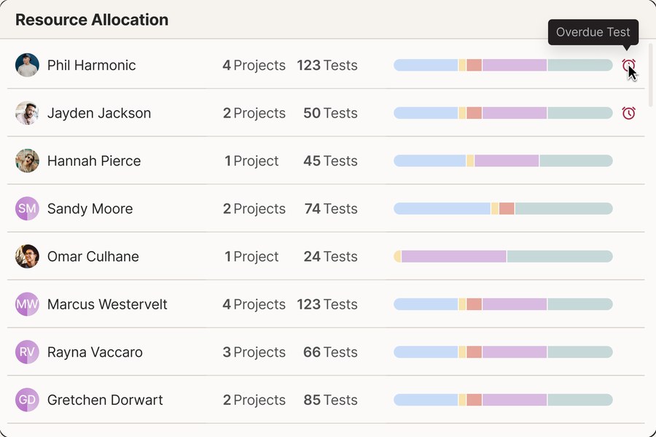Click the SM initials avatar

click(x=27, y=209)
